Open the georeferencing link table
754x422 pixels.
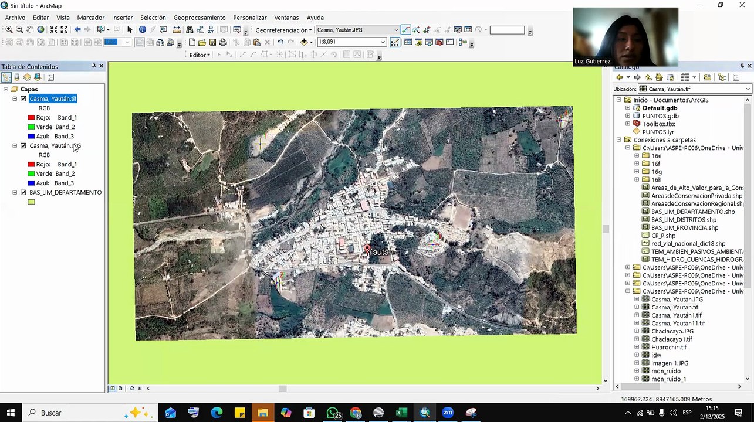(x=468, y=30)
